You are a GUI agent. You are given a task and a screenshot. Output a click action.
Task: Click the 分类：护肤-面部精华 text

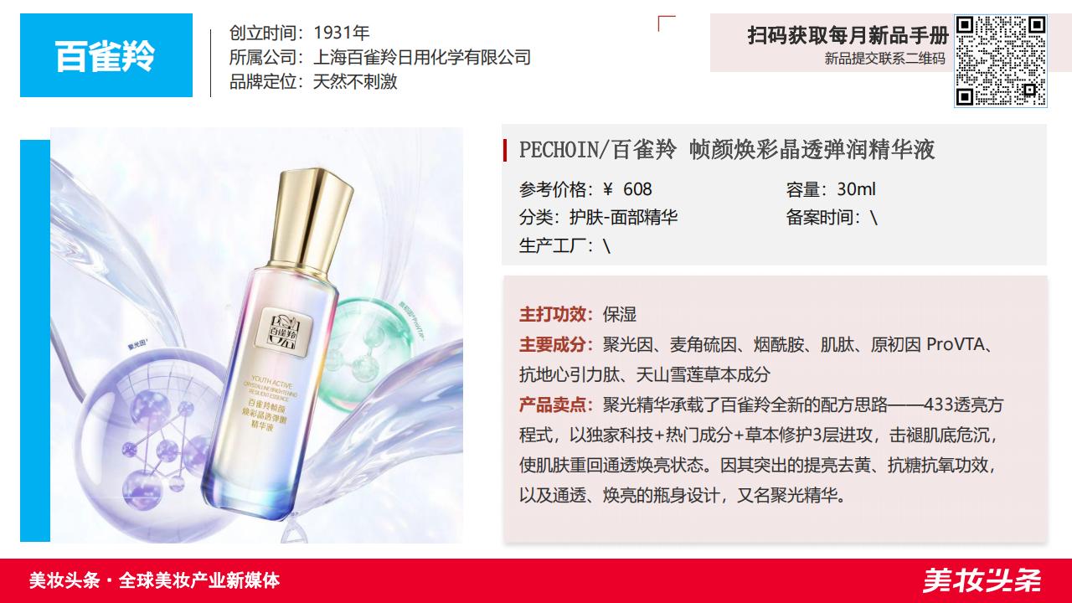point(598,217)
